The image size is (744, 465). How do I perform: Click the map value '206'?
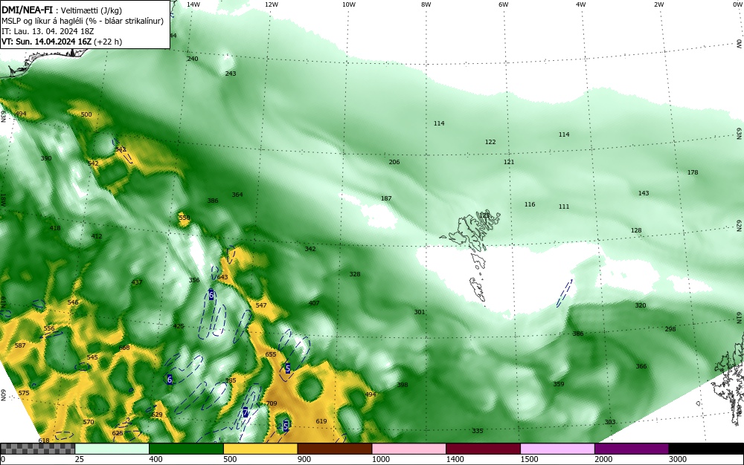coord(394,161)
